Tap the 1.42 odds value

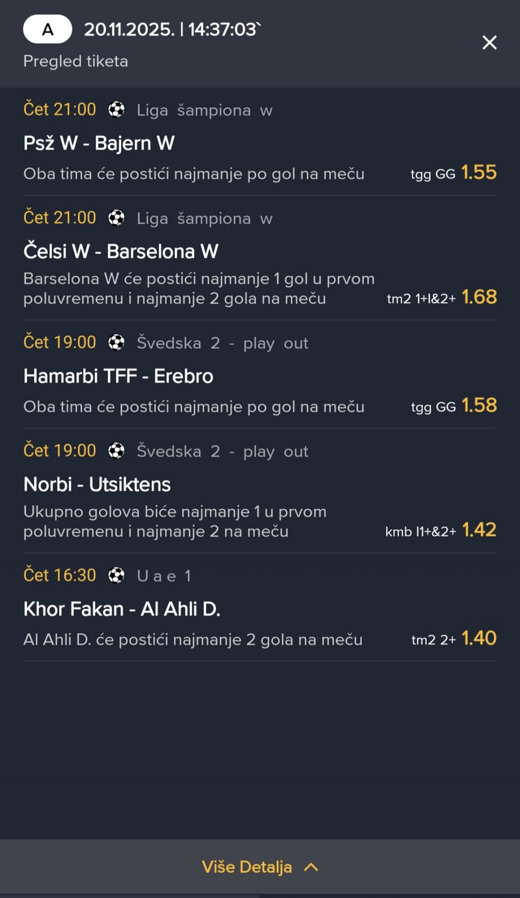click(x=479, y=530)
